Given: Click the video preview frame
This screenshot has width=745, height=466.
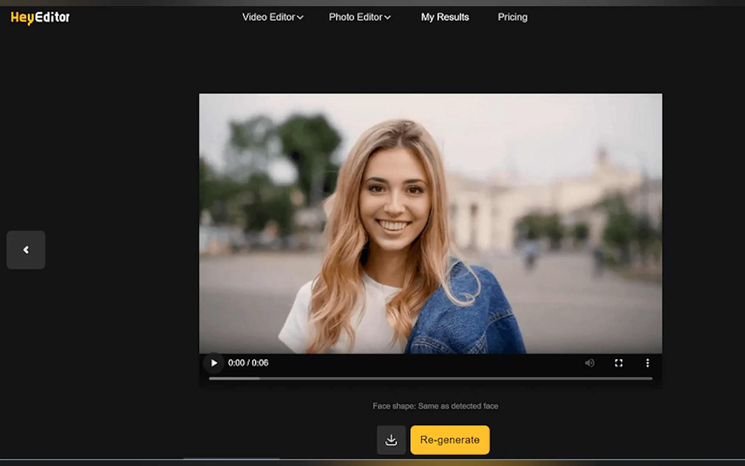Looking at the screenshot, I should [x=431, y=223].
